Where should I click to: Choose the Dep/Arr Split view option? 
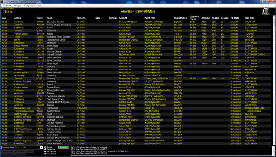click(x=45, y=154)
